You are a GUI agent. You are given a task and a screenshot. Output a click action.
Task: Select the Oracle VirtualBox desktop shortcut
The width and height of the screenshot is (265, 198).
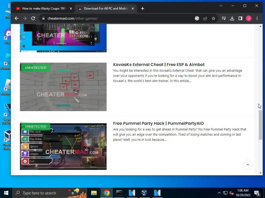point(7,140)
